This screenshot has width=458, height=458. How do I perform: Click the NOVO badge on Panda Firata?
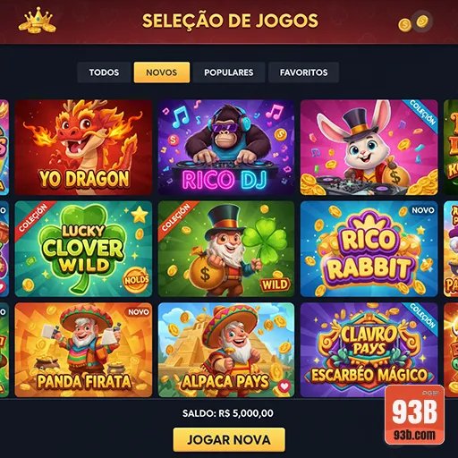click(x=139, y=312)
